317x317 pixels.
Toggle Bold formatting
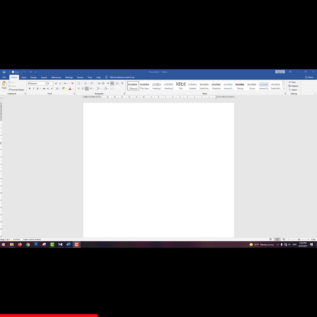pos(29,89)
